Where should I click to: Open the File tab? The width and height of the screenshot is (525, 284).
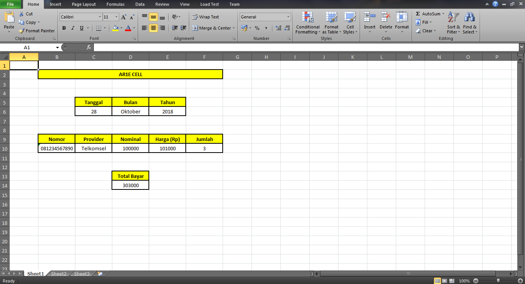click(x=11, y=4)
